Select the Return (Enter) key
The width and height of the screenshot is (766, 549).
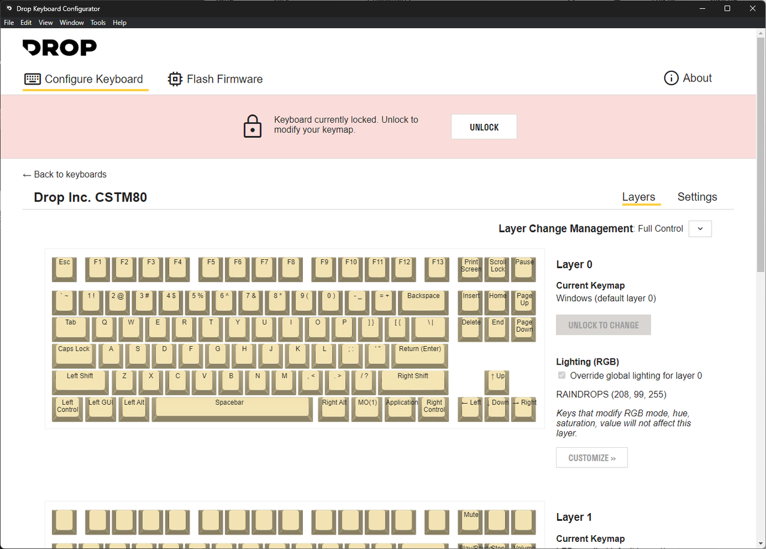[420, 356]
